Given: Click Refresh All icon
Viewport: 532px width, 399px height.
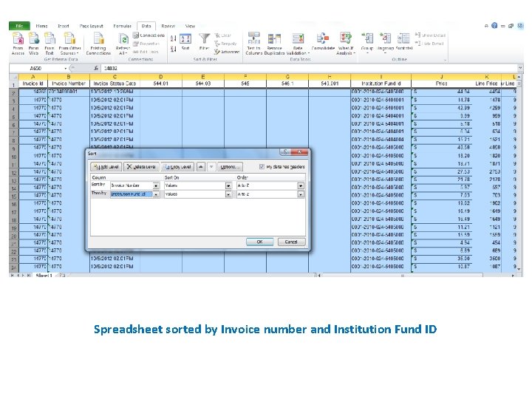Looking at the screenshot, I should click(x=123, y=44).
